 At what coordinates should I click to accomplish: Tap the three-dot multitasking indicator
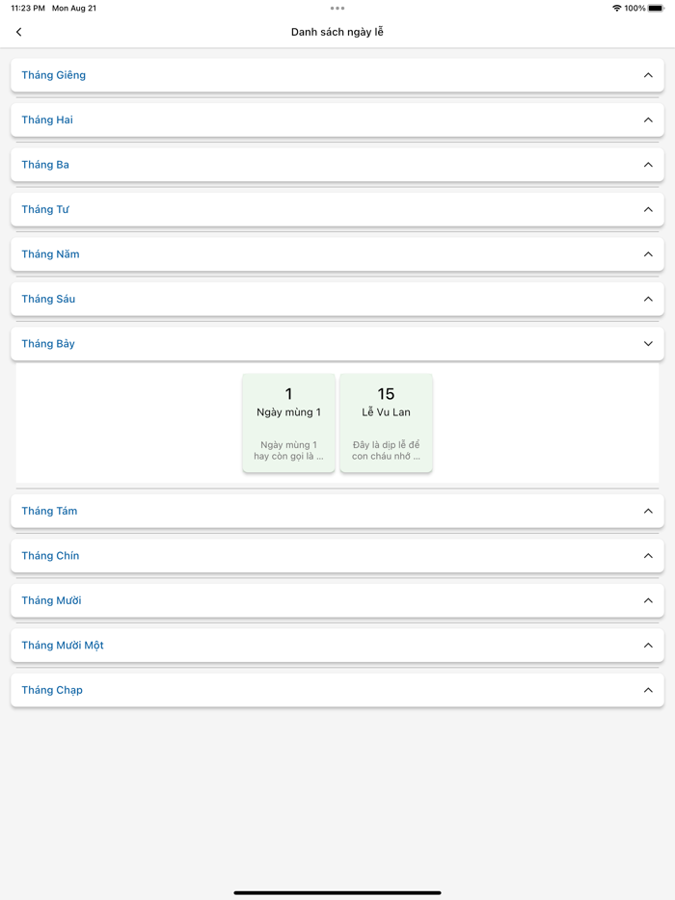[x=337, y=8]
